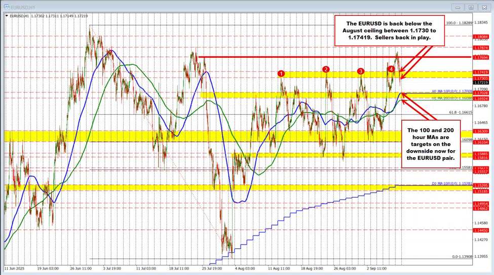Select the red circle marker 4
This screenshot has height=275, width=494.
pos(391,69)
